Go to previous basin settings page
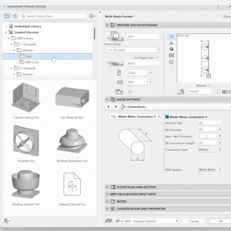This screenshot has width=231, height=231. point(109,107)
